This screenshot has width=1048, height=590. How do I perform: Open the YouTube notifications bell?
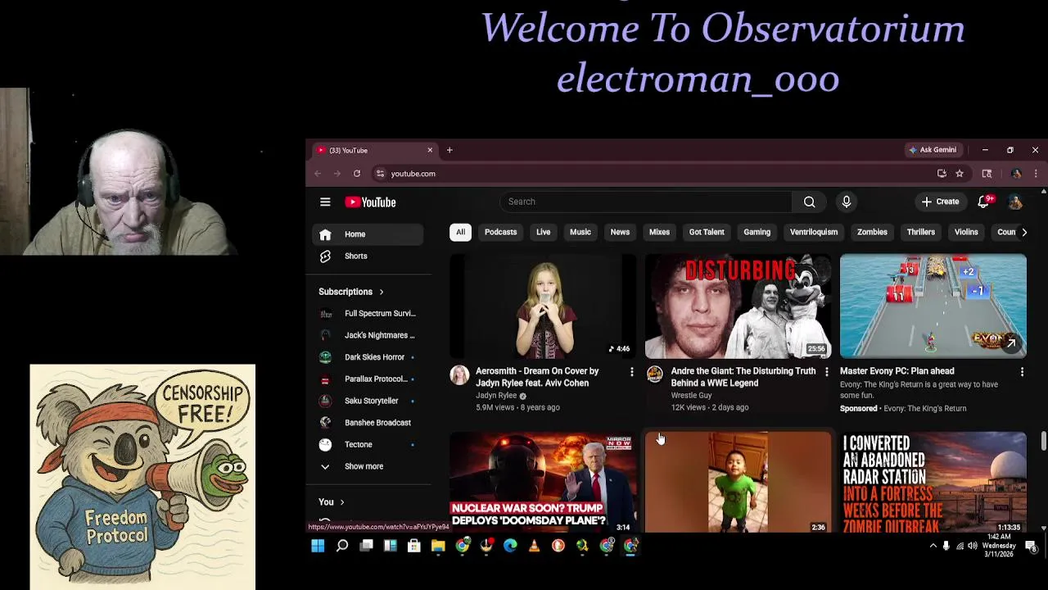tap(983, 202)
